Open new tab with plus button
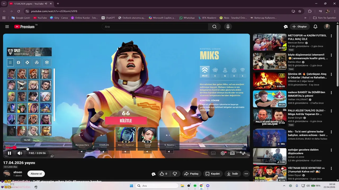The width and height of the screenshot is (339, 190). click(x=58, y=4)
